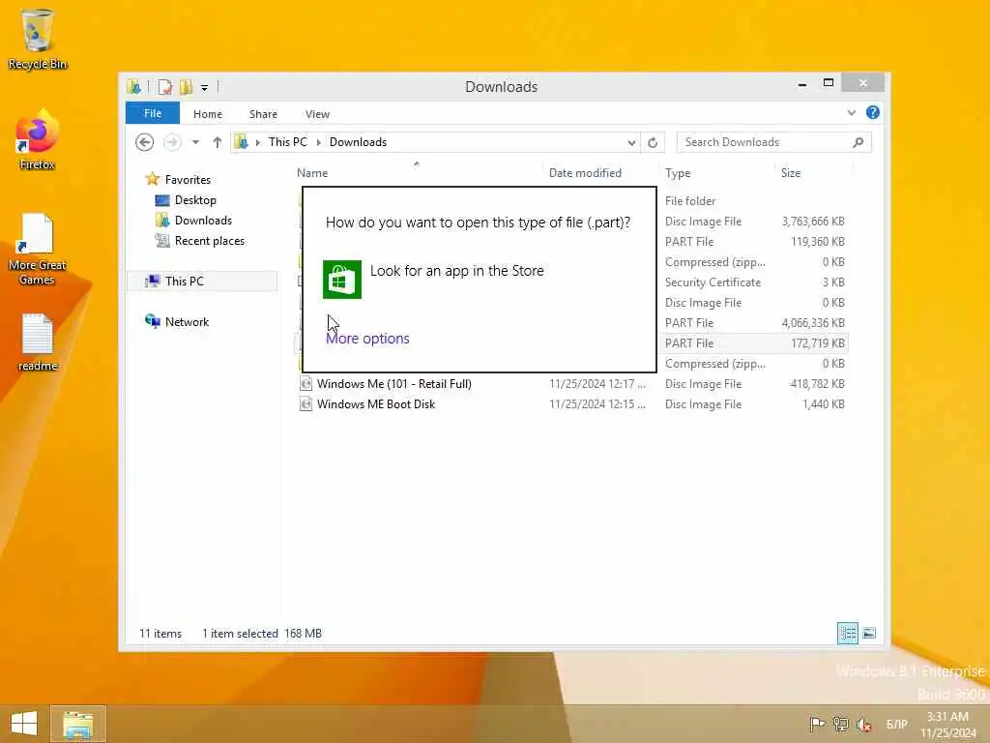This screenshot has width=990, height=743.
Task: Select Recent places in the navigation pane
Action: (x=210, y=241)
